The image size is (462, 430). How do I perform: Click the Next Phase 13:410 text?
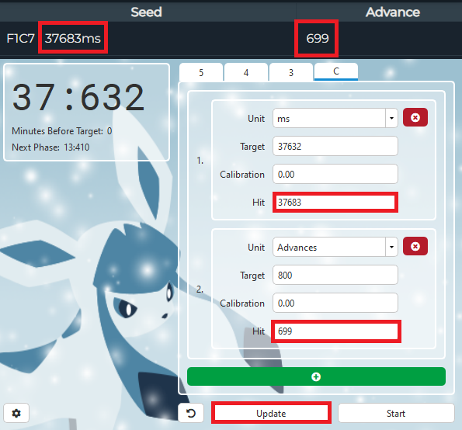tap(50, 147)
